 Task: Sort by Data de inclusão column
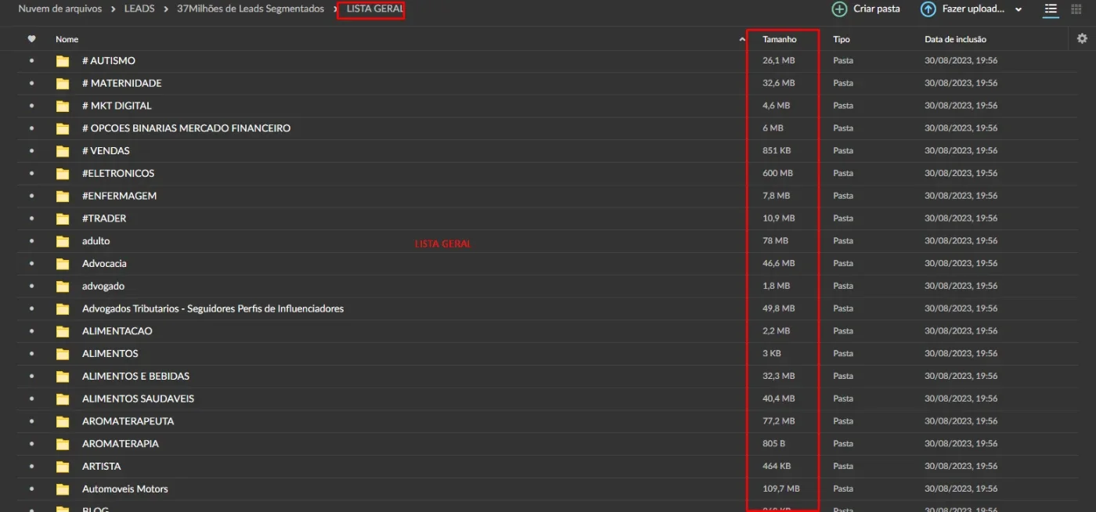click(x=955, y=39)
